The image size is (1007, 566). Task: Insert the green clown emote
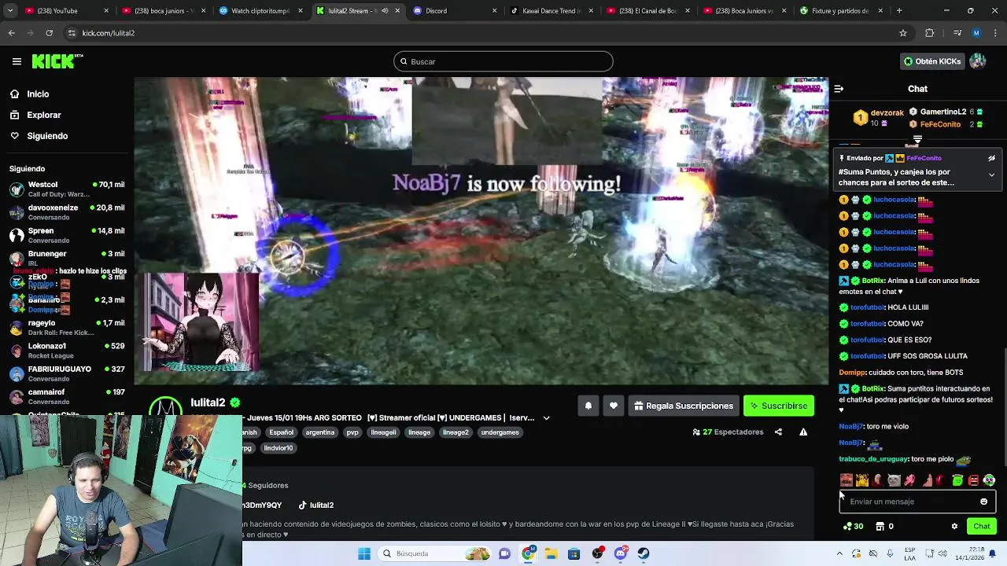[x=989, y=480]
